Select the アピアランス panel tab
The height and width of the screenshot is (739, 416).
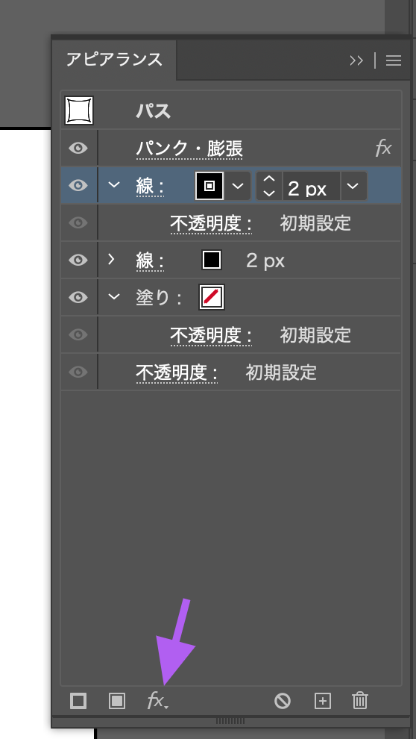114,60
